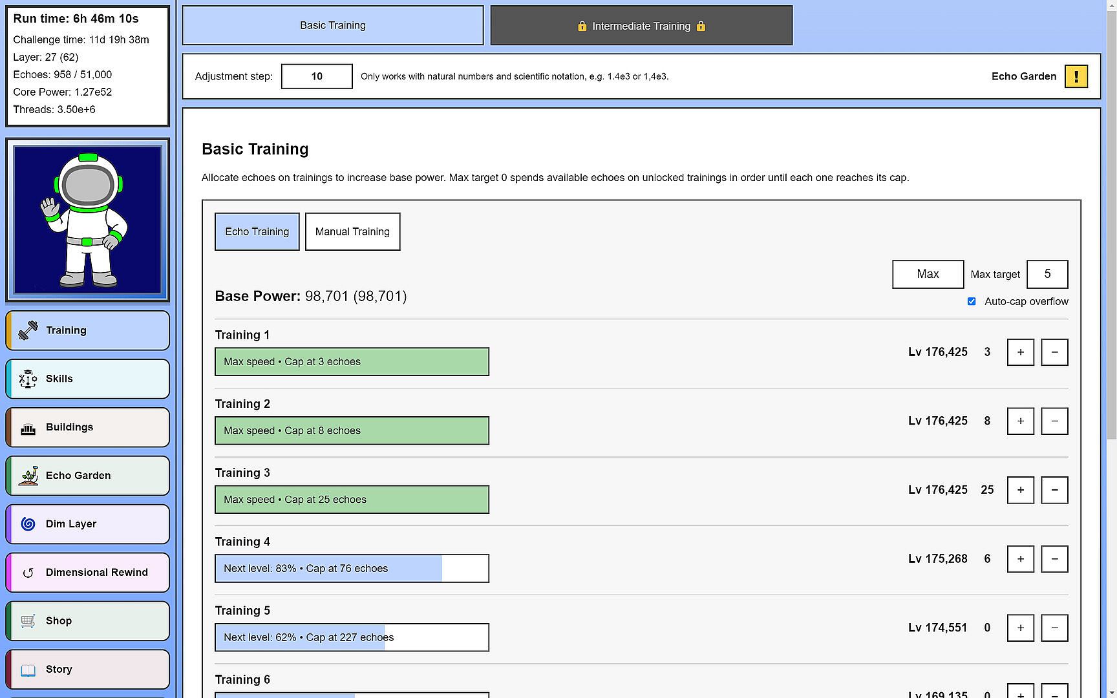Viewport: 1117px width, 698px height.
Task: Toggle the Auto-cap overflow checkbox
Action: pyautogui.click(x=972, y=301)
